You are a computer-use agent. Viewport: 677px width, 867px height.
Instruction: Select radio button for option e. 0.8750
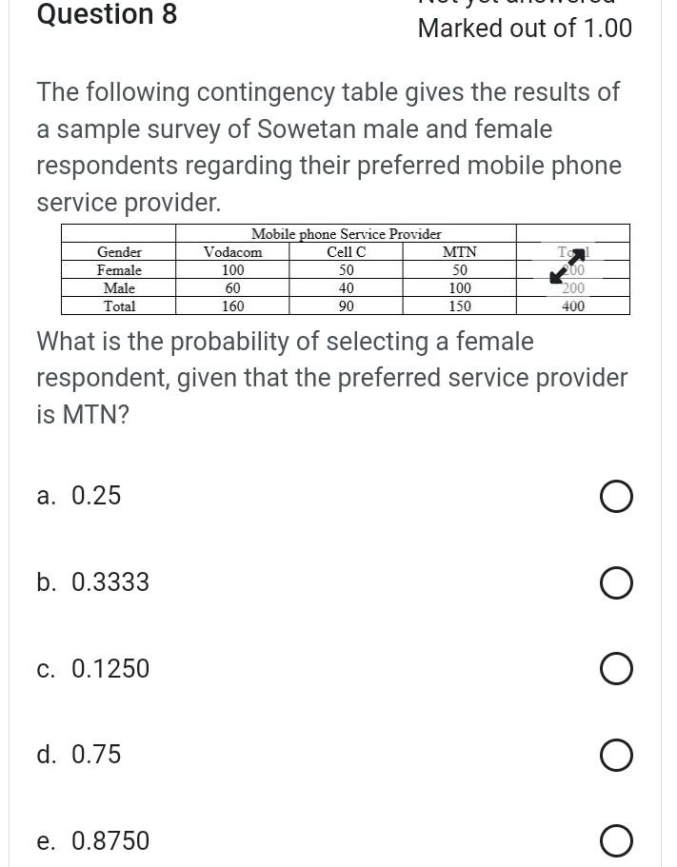click(x=615, y=840)
